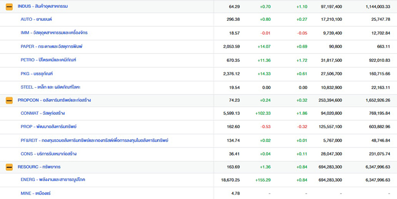Open the IMM sector link
Screen dimensions: 397x199
[55, 33]
